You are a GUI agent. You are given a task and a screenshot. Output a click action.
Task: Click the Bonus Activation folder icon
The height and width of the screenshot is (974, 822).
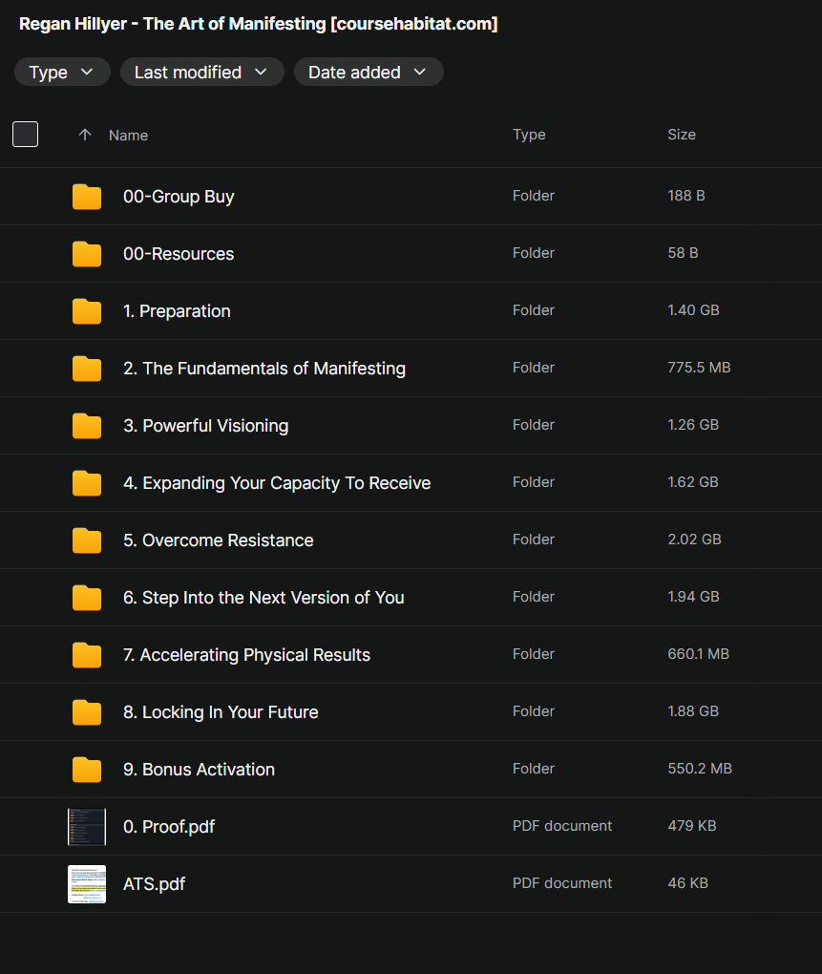[87, 770]
